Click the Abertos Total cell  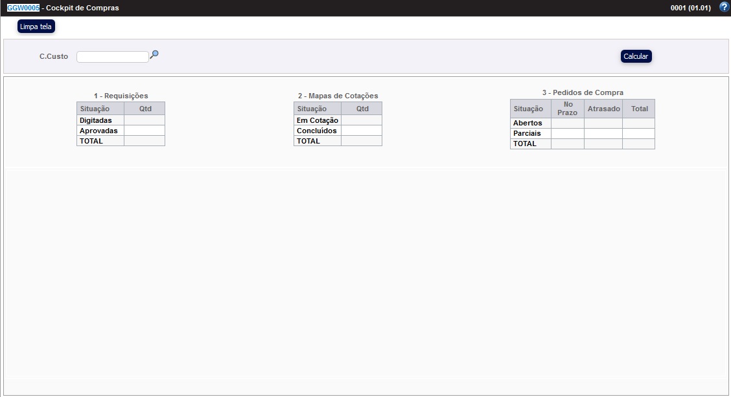(638, 123)
